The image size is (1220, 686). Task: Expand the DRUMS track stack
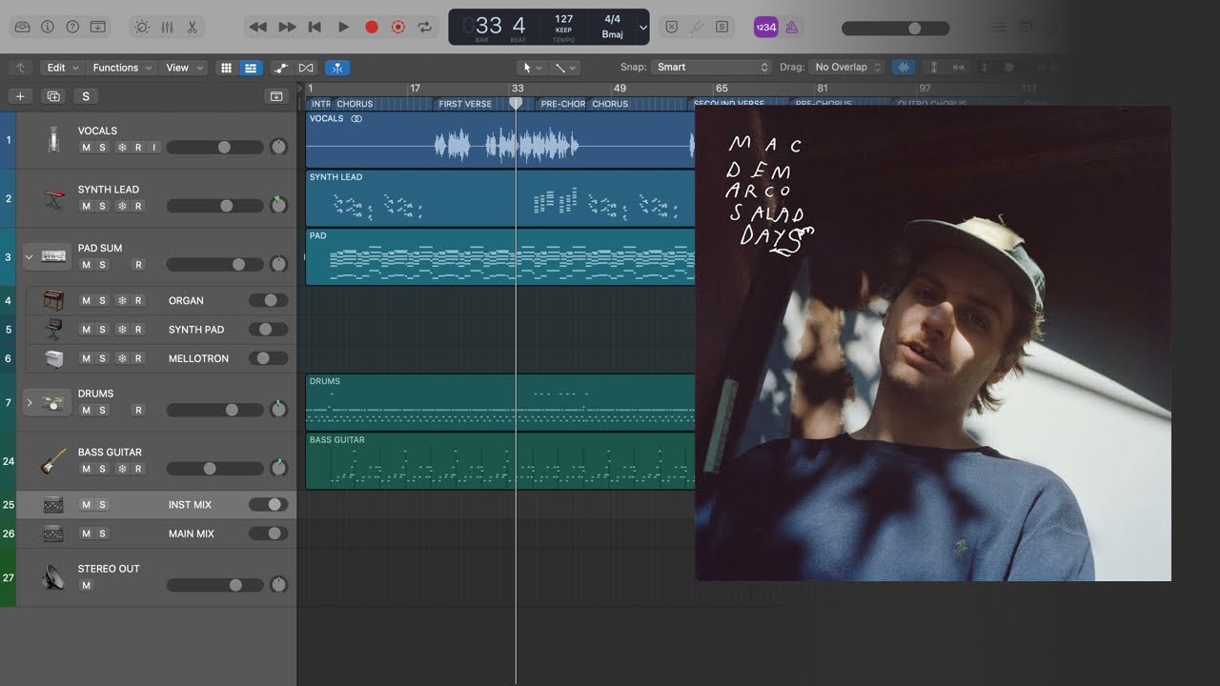click(x=29, y=403)
